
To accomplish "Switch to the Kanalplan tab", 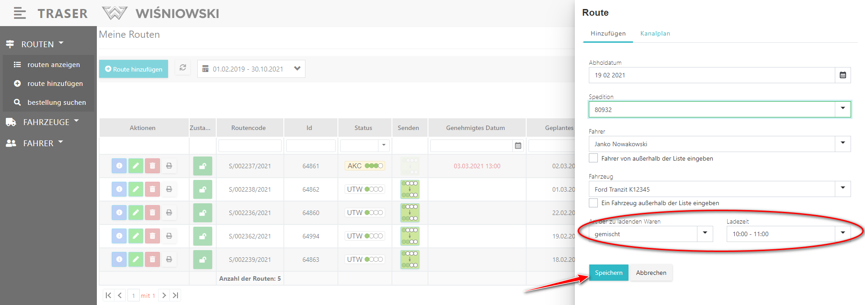I will [655, 33].
